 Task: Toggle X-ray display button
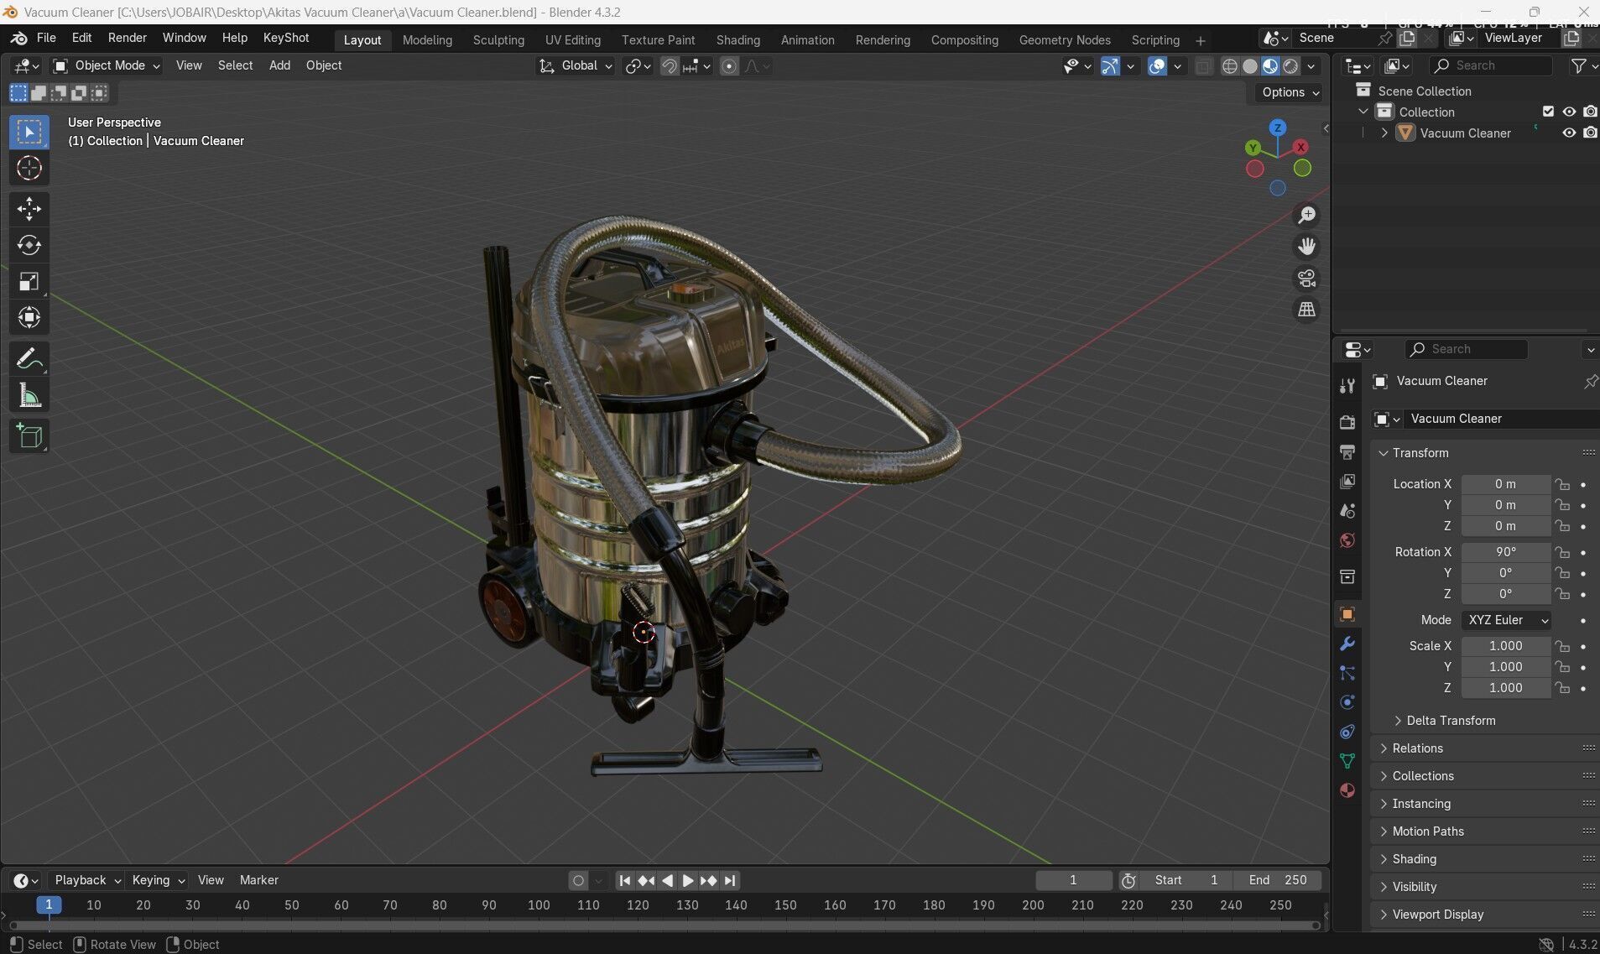point(1203,66)
